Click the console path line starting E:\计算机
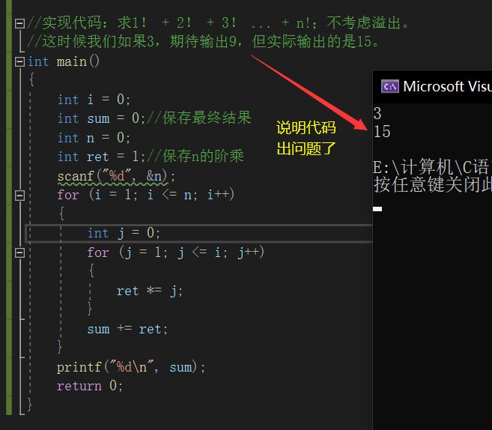 432,167
